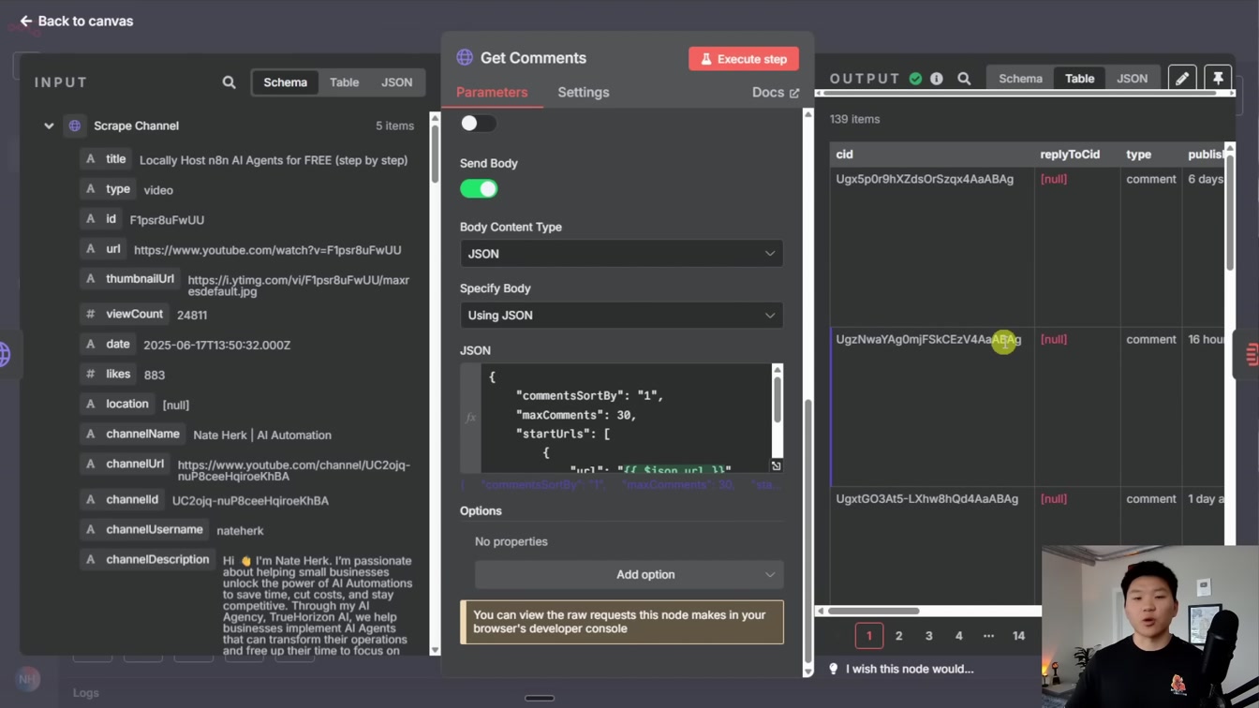Click the output table vertical scrollbar
This screenshot has height=708, width=1259.
(x=1230, y=215)
